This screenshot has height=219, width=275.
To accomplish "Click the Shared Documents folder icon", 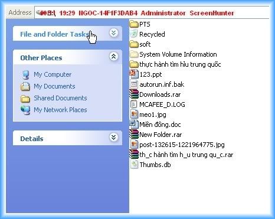I will pos(25,99).
